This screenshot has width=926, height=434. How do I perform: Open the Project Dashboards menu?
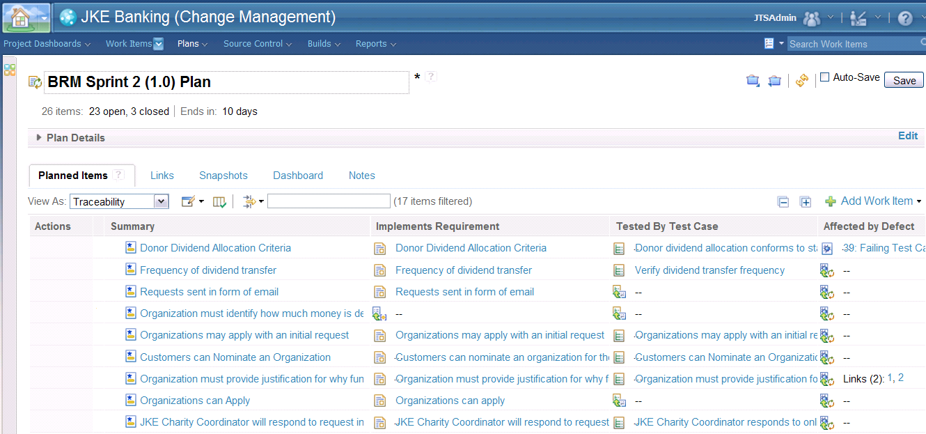tap(47, 44)
